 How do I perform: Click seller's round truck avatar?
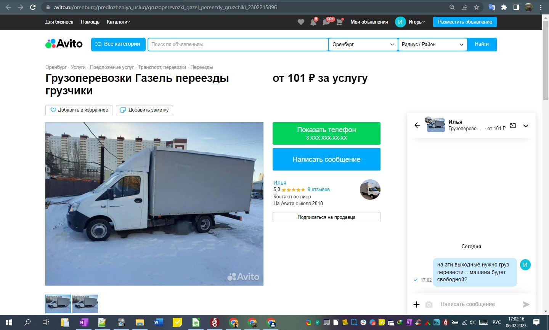370,190
